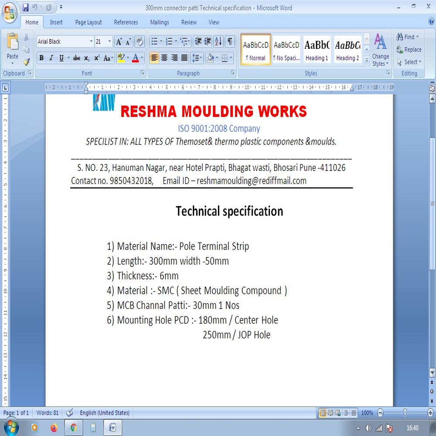Image resolution: width=436 pixels, height=436 pixels.
Task: Customize Quick Access Toolbar dropdown
Action: [x=61, y=7]
